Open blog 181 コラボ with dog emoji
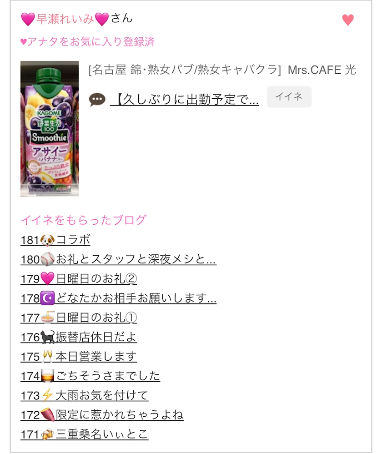The image size is (382, 454). pos(55,240)
